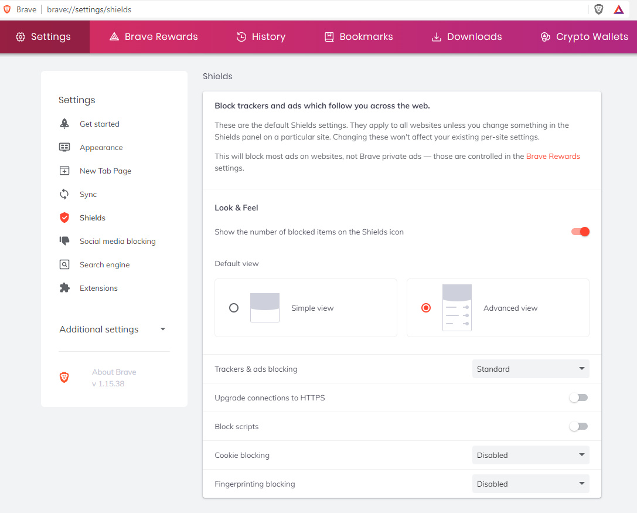Switch to the Brave Rewards tab

(x=154, y=37)
